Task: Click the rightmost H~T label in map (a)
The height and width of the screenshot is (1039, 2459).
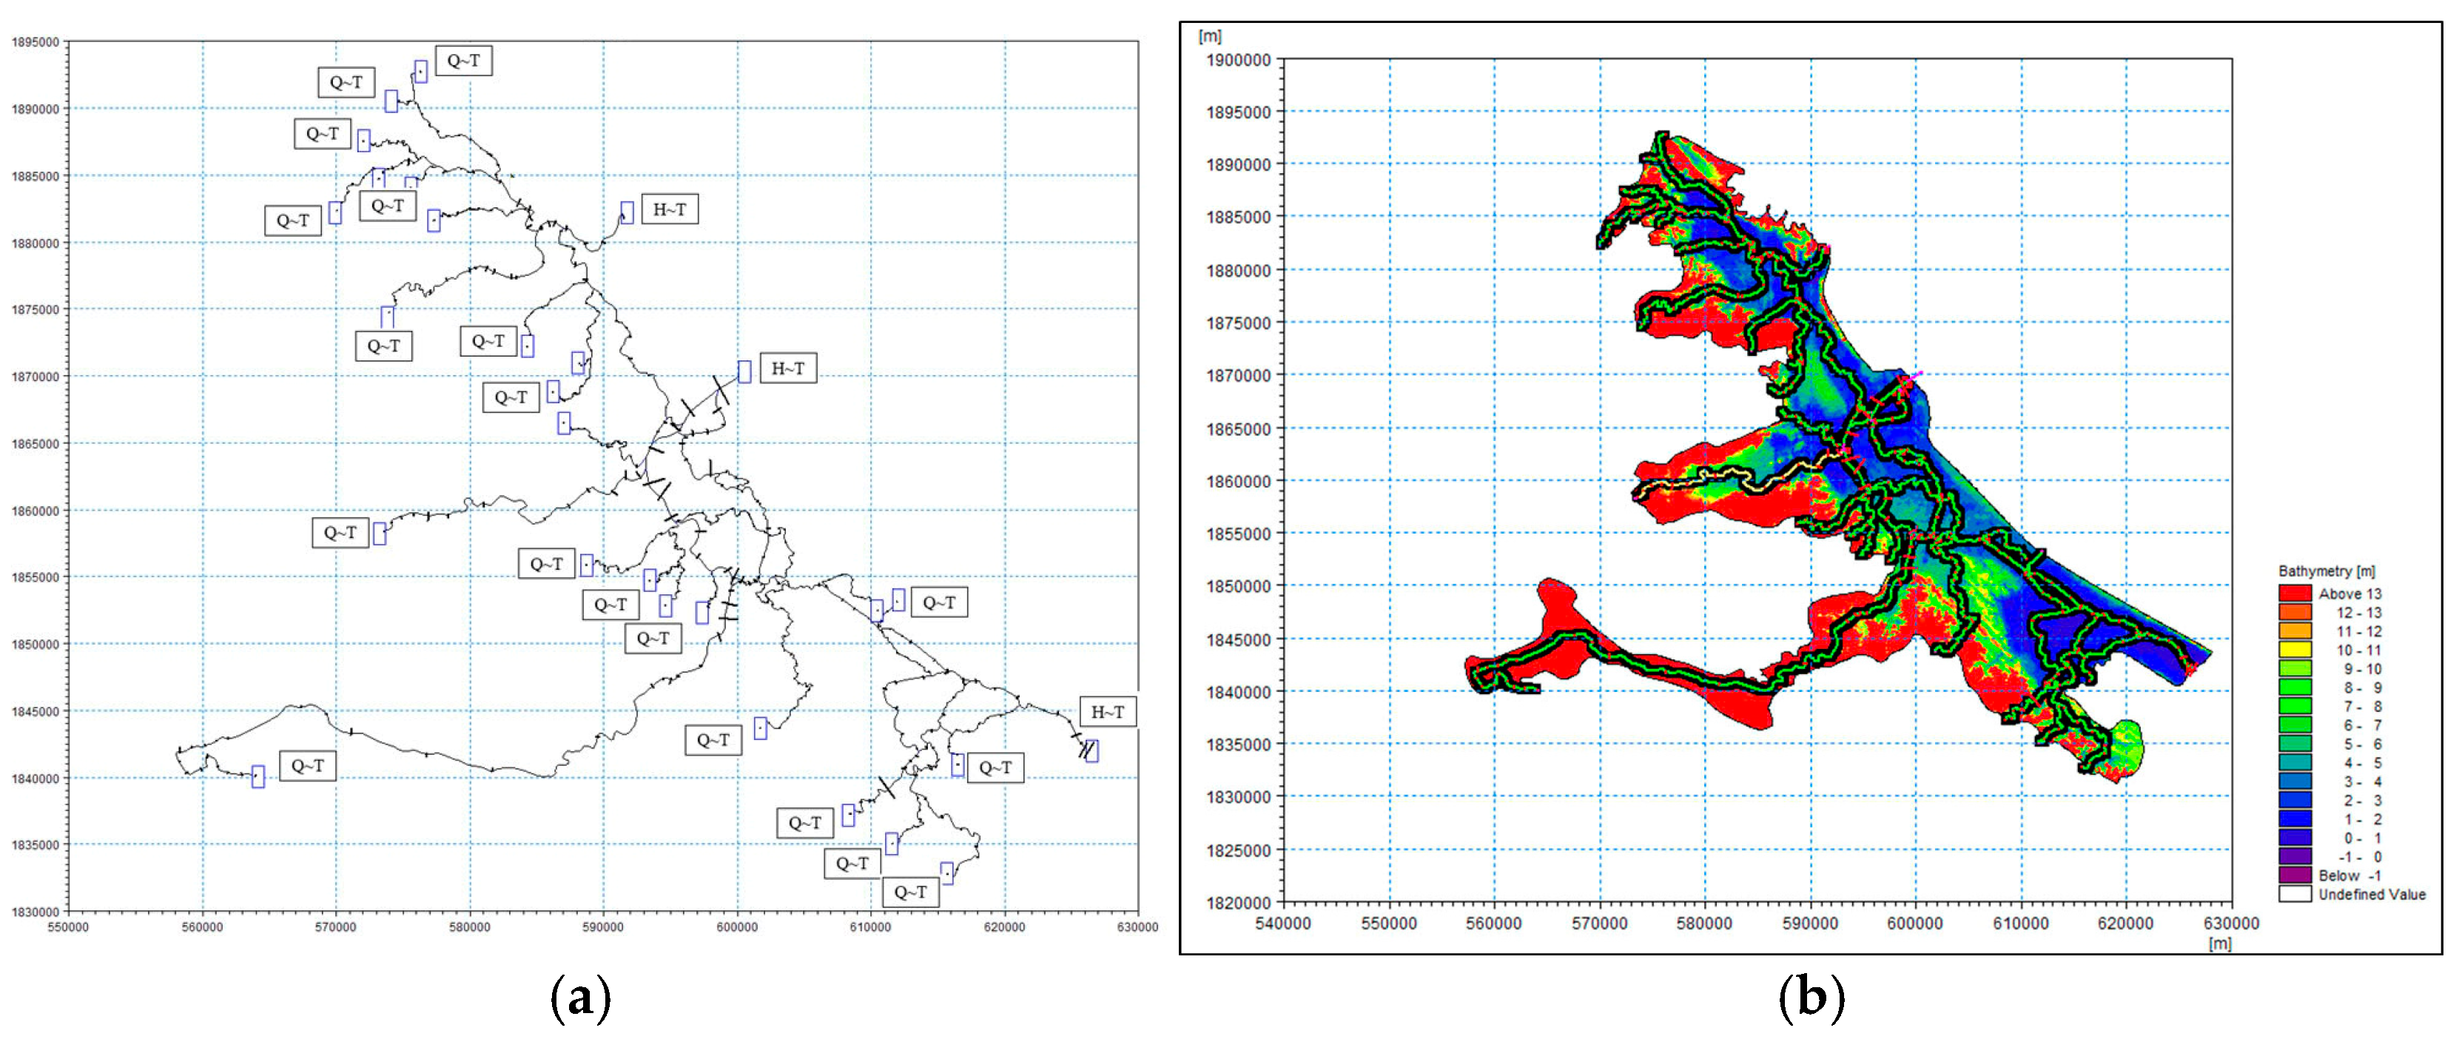Action: tap(1107, 711)
